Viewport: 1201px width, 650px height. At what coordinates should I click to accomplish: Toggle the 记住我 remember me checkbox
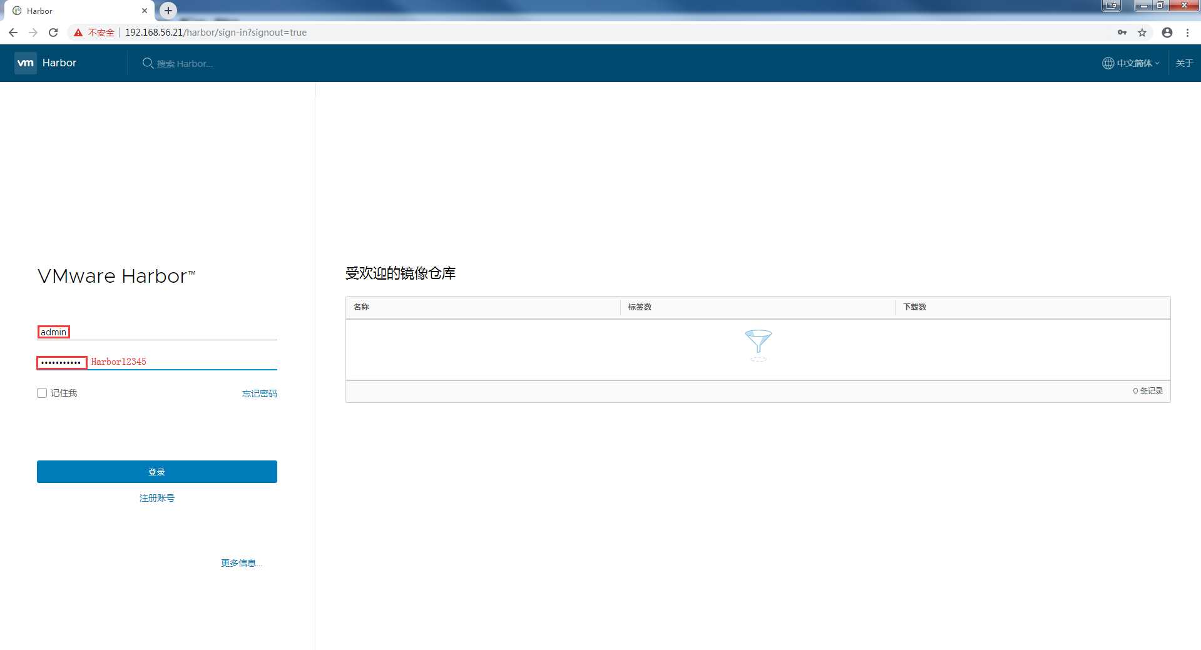[42, 393]
